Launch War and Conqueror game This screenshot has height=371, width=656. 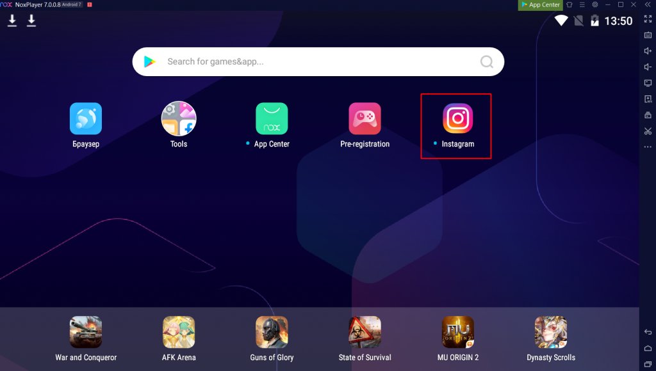86,333
